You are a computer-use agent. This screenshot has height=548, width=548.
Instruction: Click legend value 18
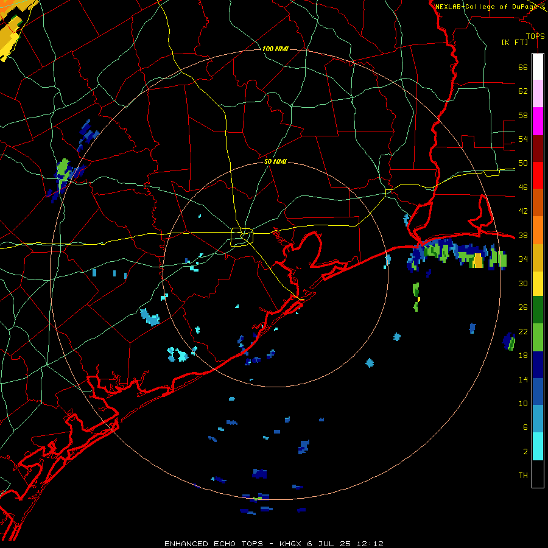(x=523, y=356)
